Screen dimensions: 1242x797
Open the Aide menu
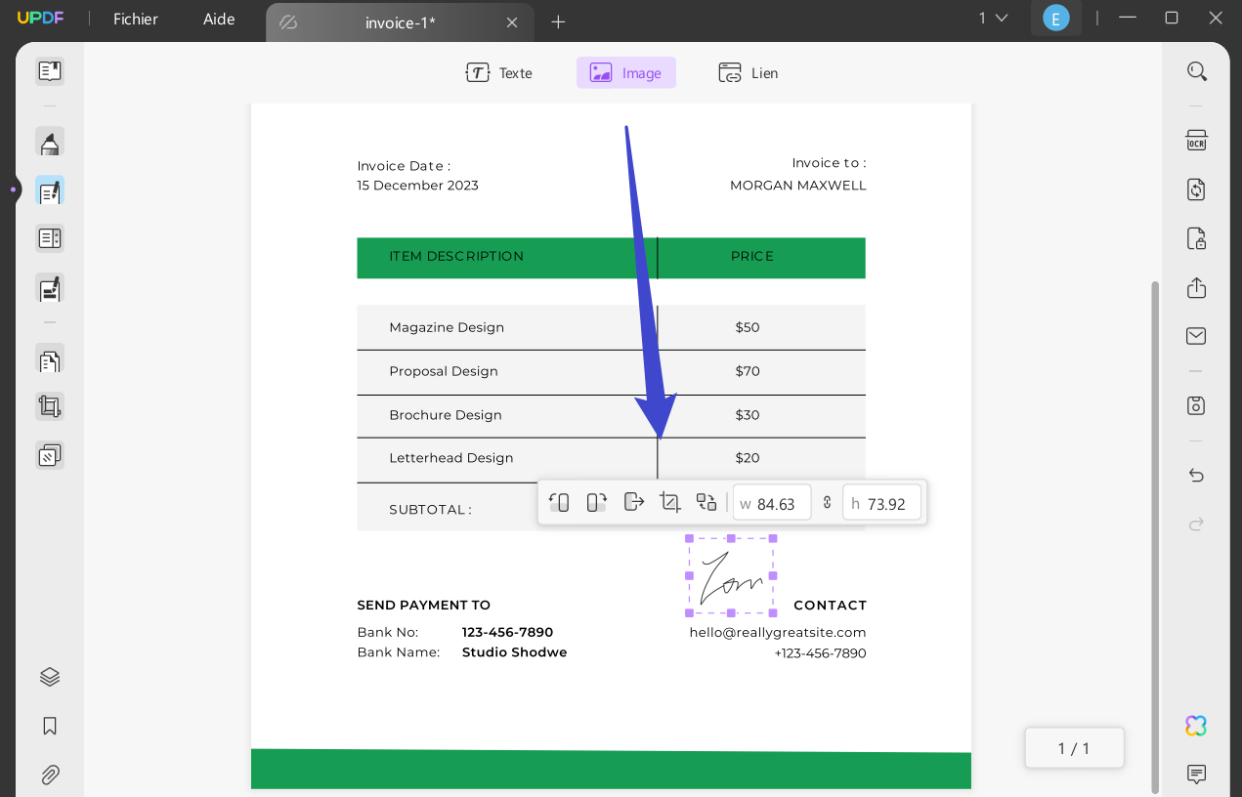[x=219, y=20]
